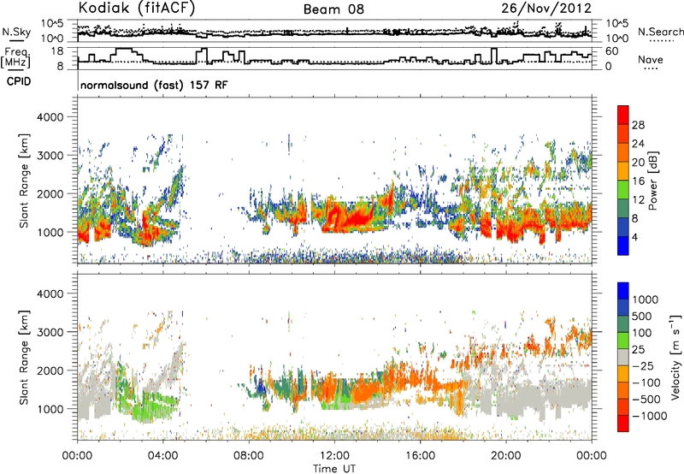684x474 pixels.
Task: Click Slant Range label of velocity panel
Action: pos(24,358)
